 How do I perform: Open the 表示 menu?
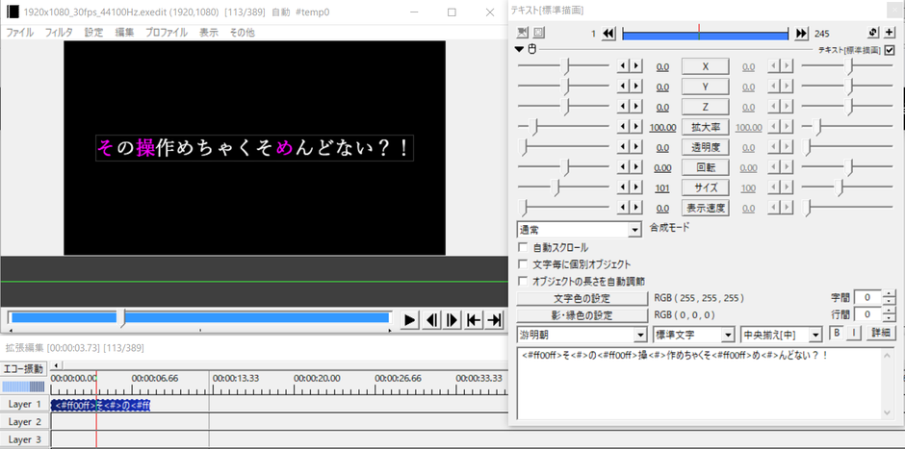click(x=209, y=33)
